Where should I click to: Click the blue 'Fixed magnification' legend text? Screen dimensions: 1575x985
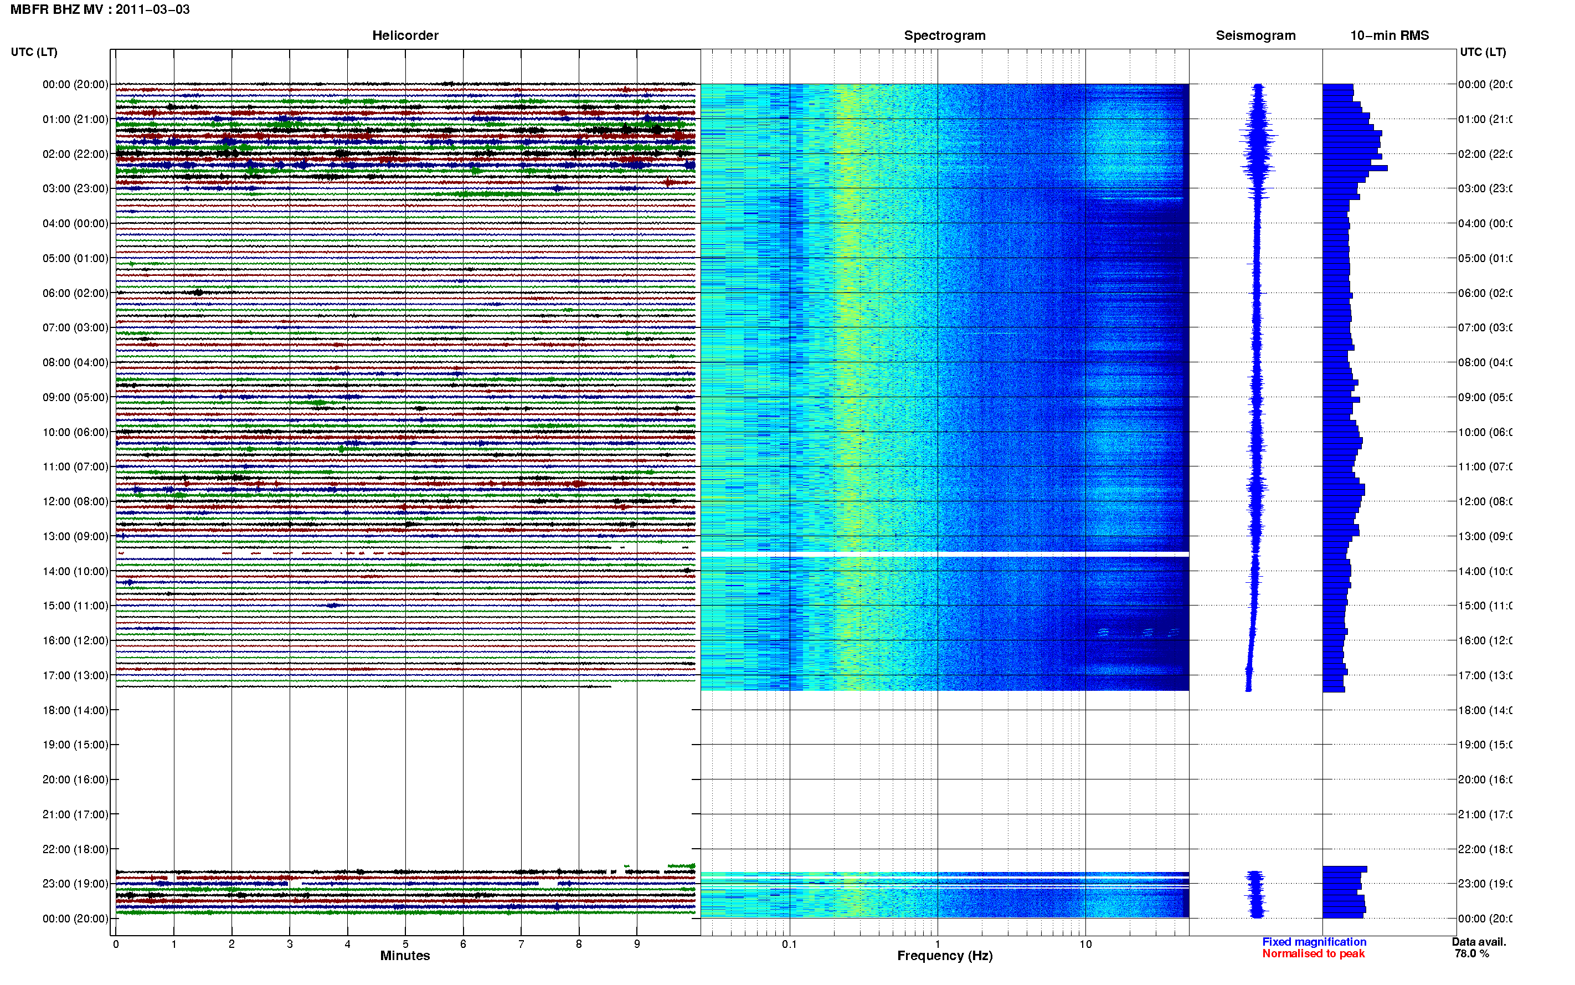[1314, 942]
